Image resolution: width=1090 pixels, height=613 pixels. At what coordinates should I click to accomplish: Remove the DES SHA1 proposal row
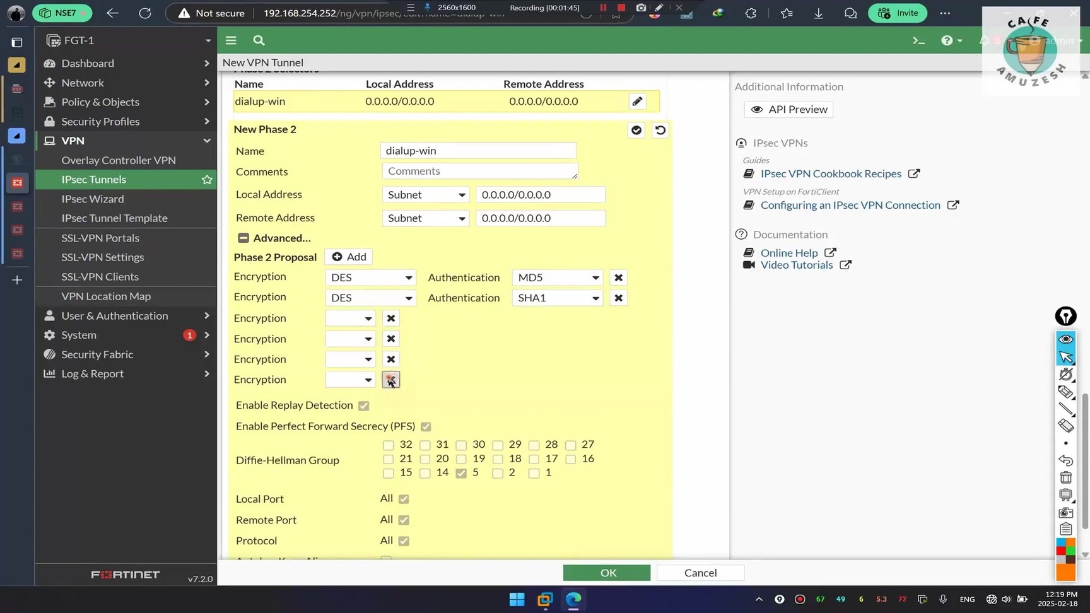[618, 298]
